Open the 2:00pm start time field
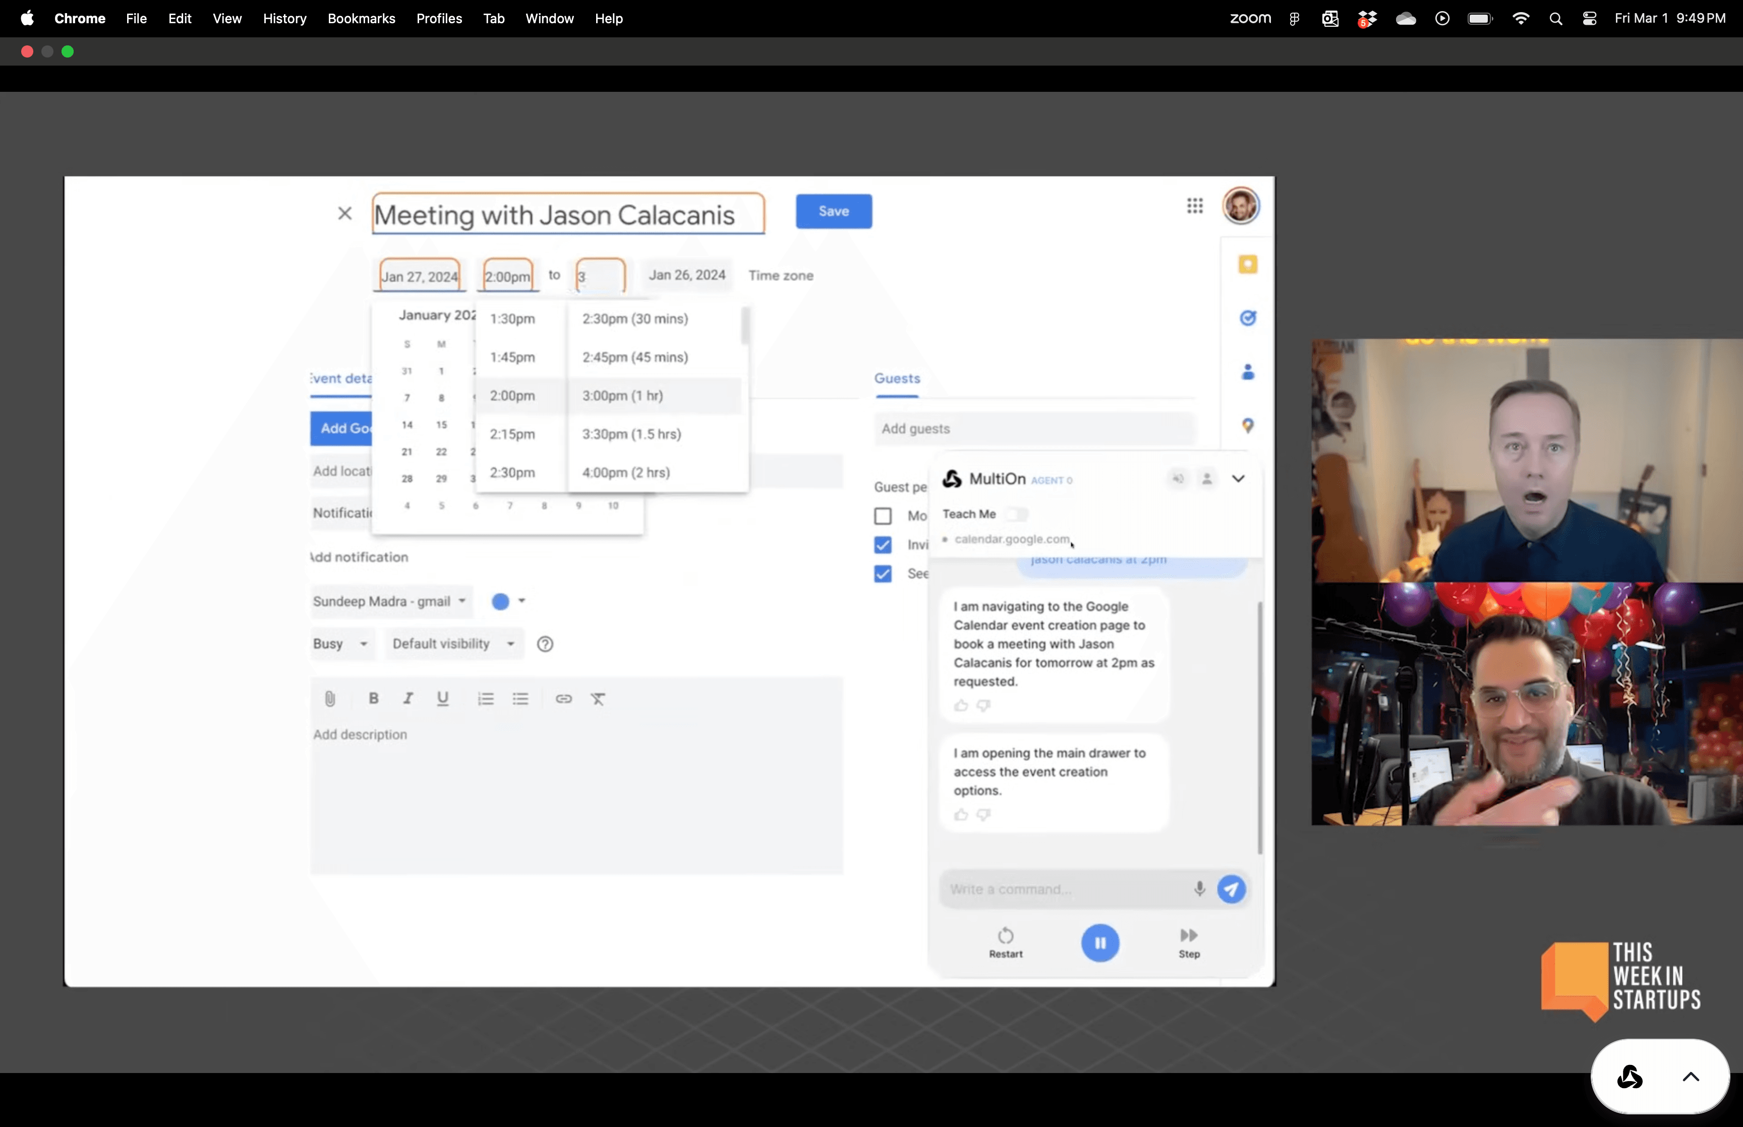Viewport: 1743px width, 1127px height. coord(507,276)
